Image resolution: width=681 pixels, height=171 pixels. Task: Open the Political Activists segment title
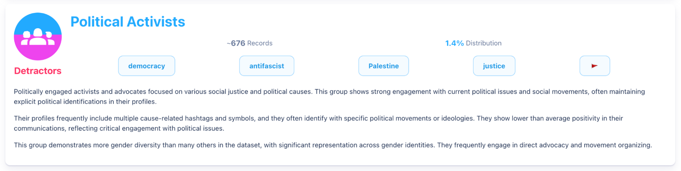pos(128,22)
